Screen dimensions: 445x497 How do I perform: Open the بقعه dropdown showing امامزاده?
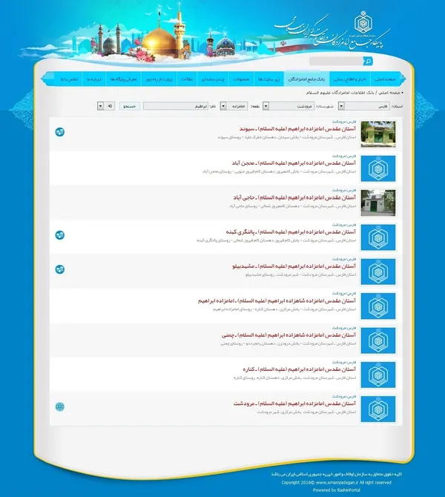(x=234, y=106)
